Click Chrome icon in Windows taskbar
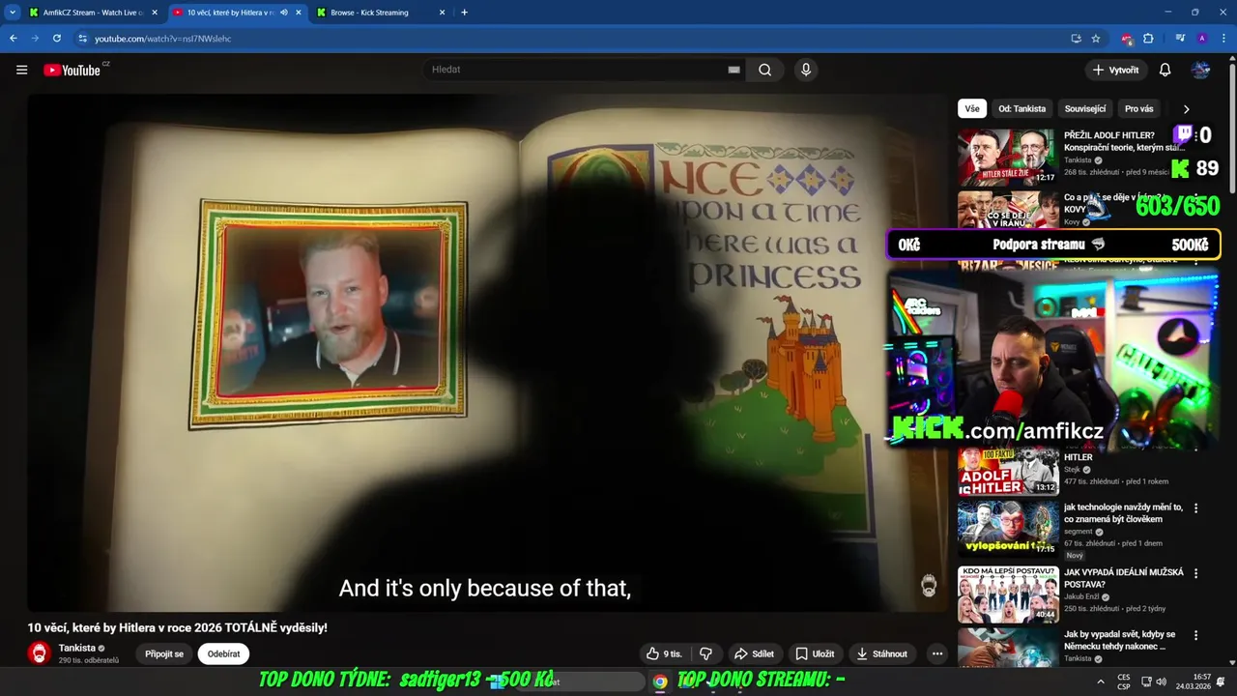 (x=660, y=681)
